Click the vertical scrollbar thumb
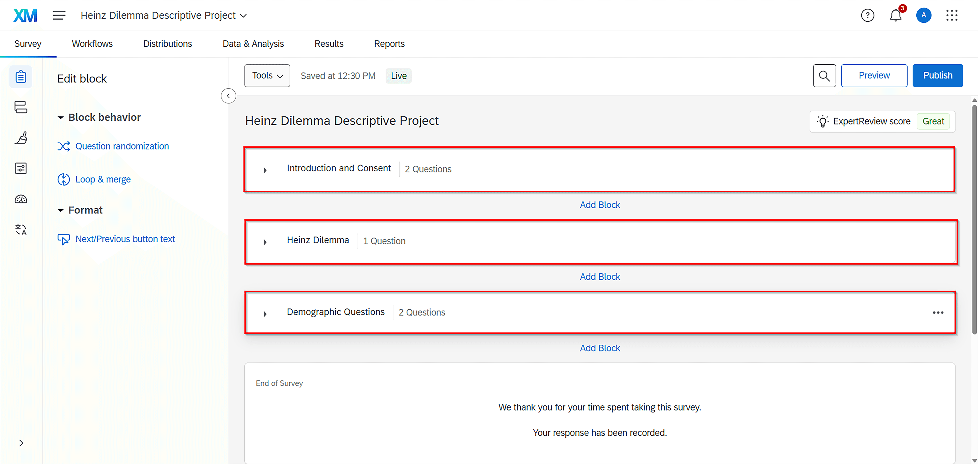 pyautogui.click(x=975, y=220)
